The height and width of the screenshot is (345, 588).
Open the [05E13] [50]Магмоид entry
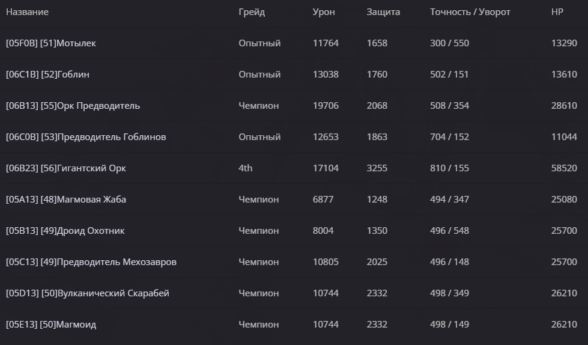click(x=294, y=325)
